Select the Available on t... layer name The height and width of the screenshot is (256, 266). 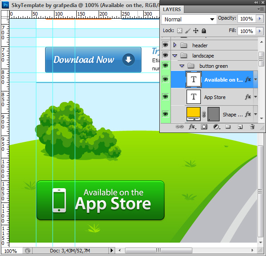click(x=224, y=80)
